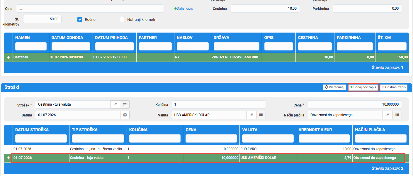This screenshot has width=413, height=176.
Task: Focus the Št. kilometrov field
Action: click(42, 19)
